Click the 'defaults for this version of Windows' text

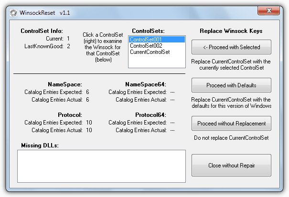(232, 106)
